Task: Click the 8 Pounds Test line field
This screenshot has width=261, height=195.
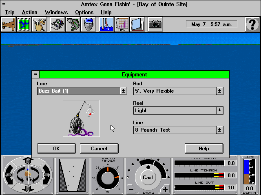Action: [175, 130]
